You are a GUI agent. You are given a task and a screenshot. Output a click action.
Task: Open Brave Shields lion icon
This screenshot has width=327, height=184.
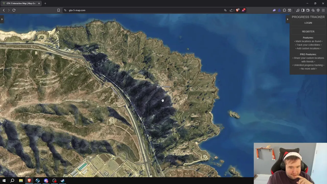[237, 10]
